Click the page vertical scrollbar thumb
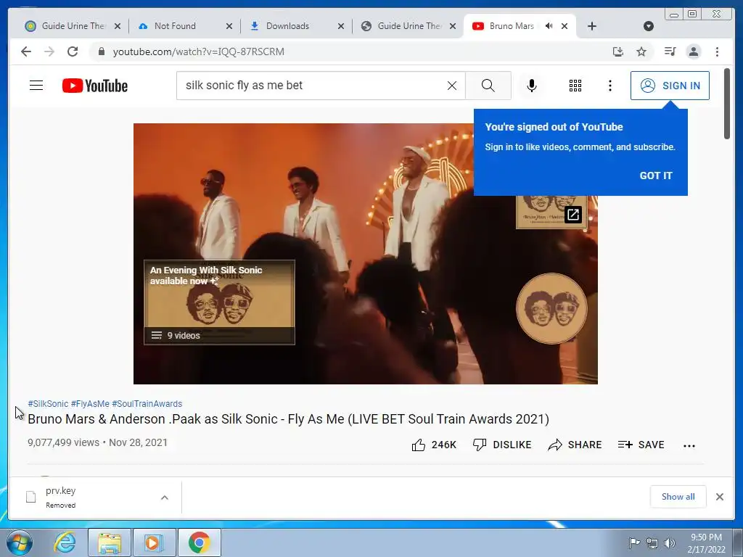Image resolution: width=743 pixels, height=557 pixels. [727, 104]
